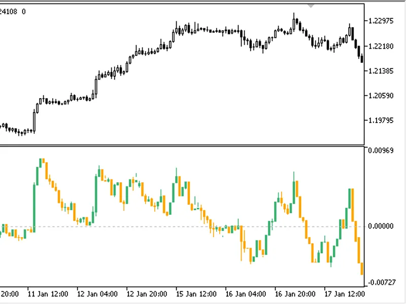Click the 11 Jan 12:00 time label
The image size is (406, 304).
coord(48,294)
